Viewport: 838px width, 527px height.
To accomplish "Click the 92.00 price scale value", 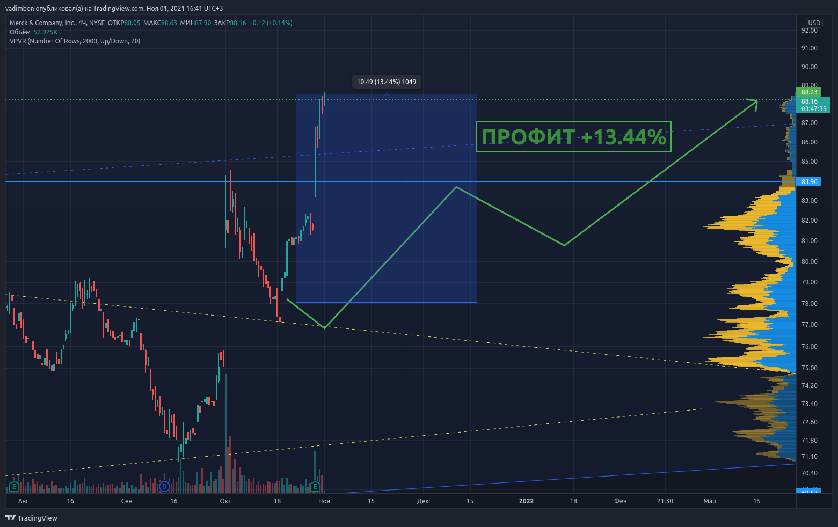I will (x=810, y=31).
